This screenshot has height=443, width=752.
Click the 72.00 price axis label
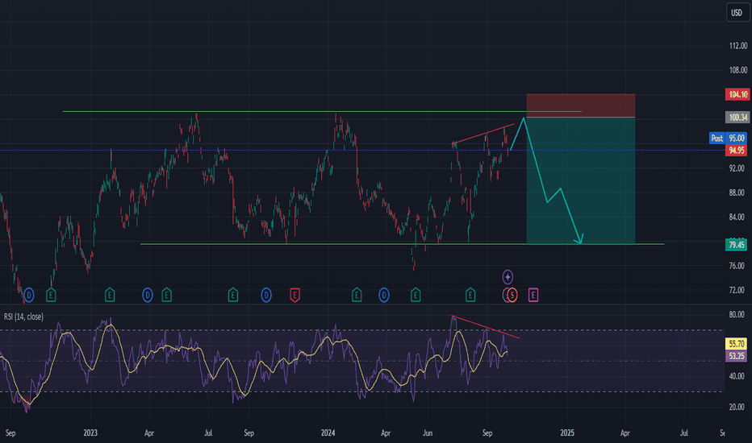pos(737,290)
